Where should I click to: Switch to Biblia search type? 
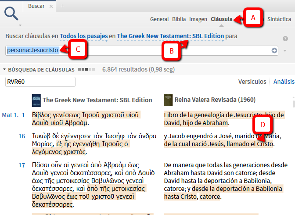click(x=179, y=19)
